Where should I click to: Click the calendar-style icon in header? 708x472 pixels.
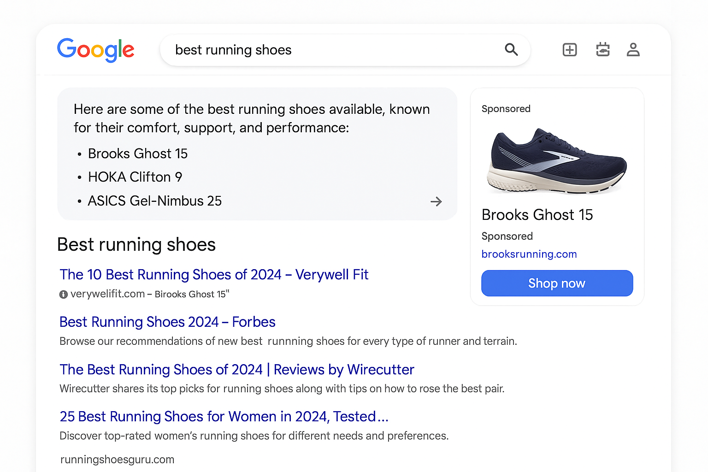pyautogui.click(x=603, y=49)
